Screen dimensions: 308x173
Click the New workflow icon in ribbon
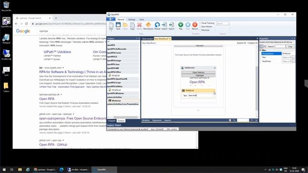111,25
